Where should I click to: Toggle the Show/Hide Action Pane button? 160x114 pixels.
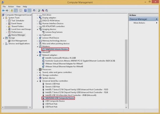[29, 10]
